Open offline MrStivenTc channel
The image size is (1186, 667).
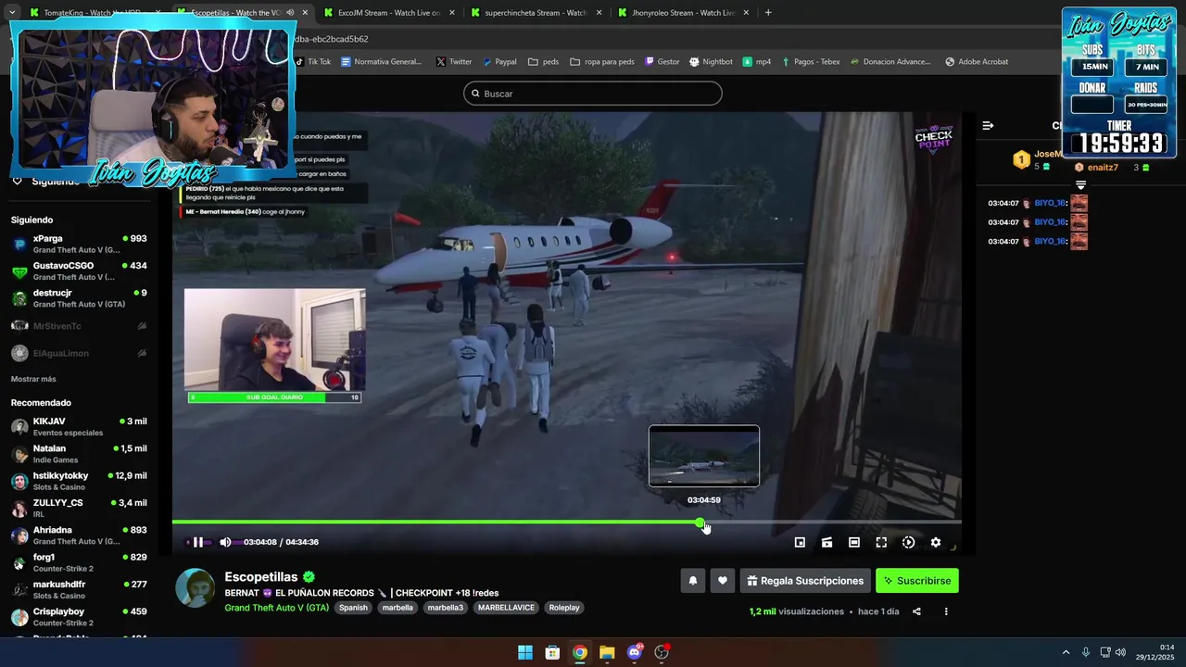tap(79, 326)
